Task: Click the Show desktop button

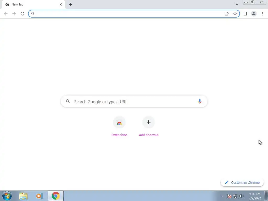Action: [266, 196]
